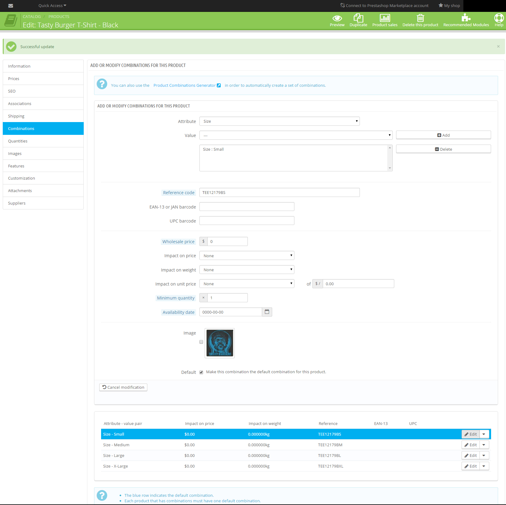Open the Quick Access menu
Screen dimensions: 506x505
click(52, 6)
